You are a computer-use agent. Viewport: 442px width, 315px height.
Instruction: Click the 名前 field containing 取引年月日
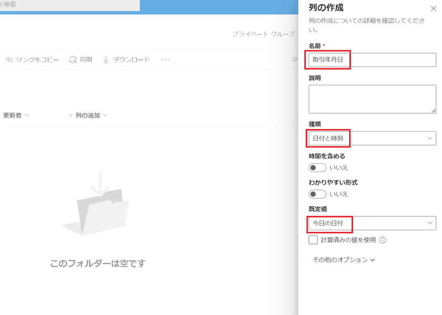click(x=372, y=60)
